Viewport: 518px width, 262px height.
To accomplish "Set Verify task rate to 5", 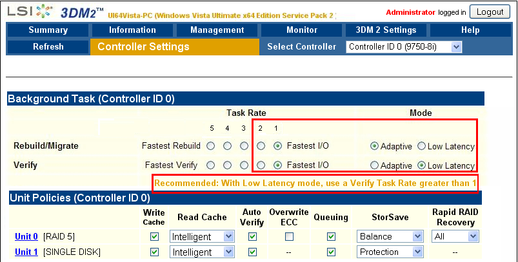I will [211, 165].
